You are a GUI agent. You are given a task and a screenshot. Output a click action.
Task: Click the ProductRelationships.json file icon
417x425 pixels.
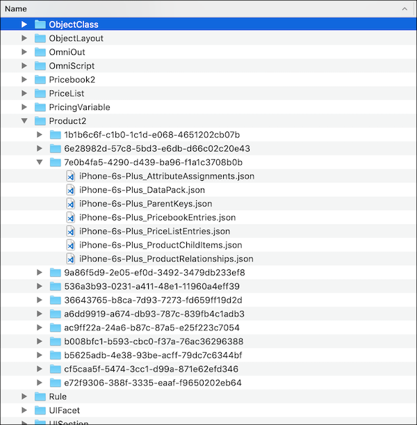[71, 259]
